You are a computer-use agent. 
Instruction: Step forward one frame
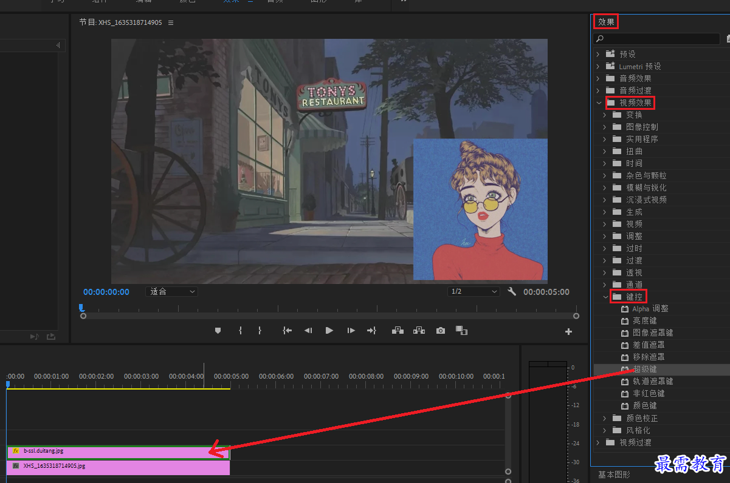pyautogui.click(x=351, y=331)
